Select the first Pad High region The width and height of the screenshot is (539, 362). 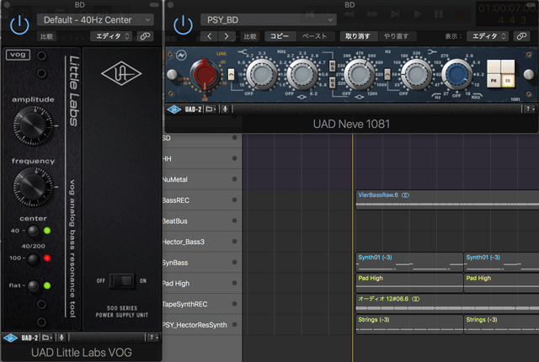point(409,283)
